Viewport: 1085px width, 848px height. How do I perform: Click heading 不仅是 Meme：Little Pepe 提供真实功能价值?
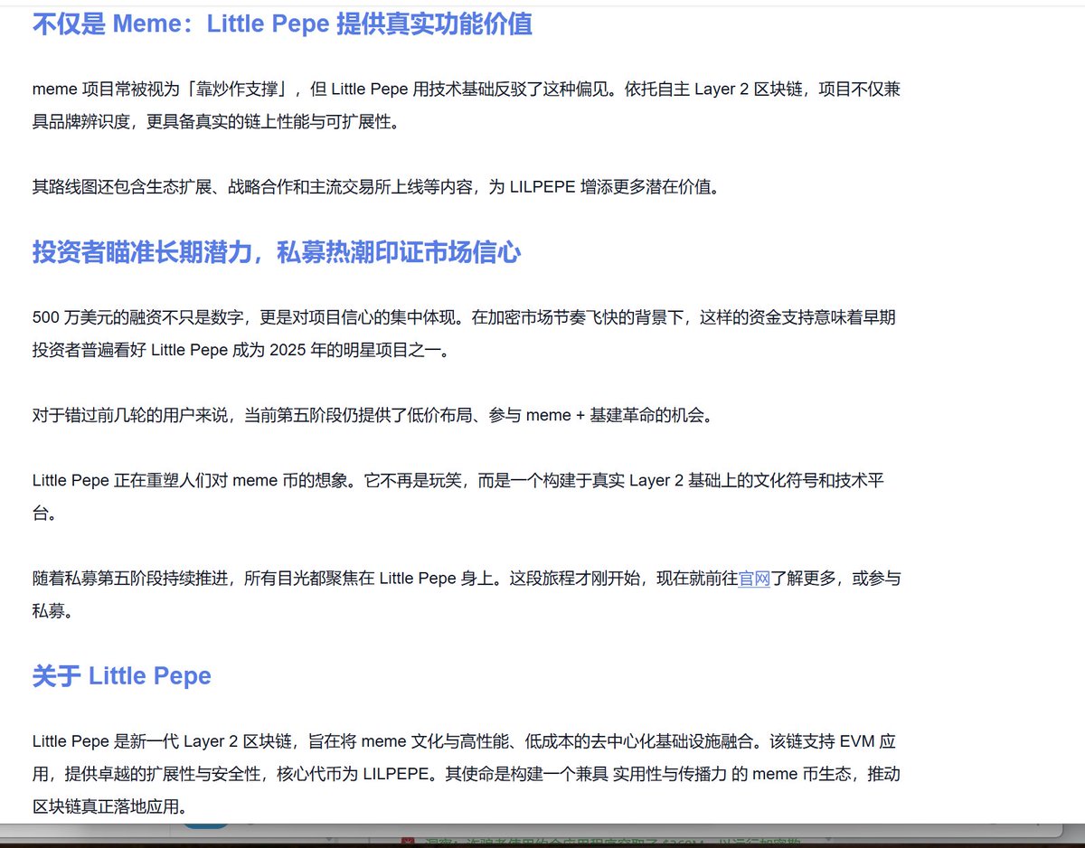[282, 24]
